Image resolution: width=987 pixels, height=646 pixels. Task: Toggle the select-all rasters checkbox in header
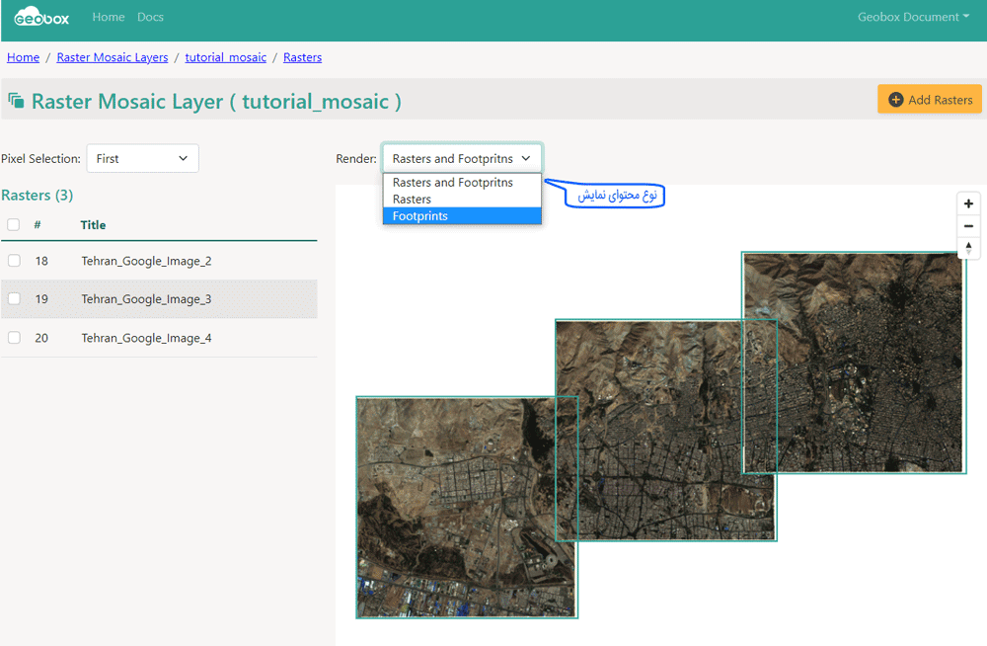(x=14, y=225)
